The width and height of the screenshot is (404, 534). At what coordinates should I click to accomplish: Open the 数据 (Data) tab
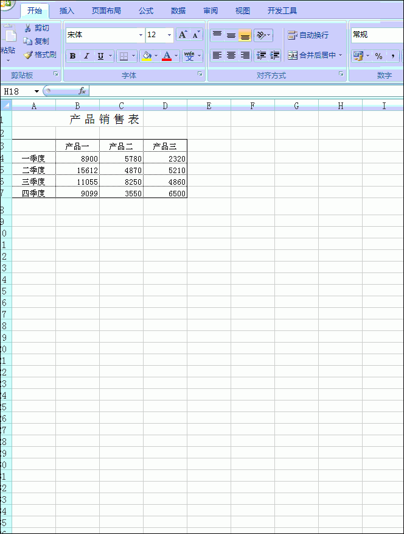[178, 10]
